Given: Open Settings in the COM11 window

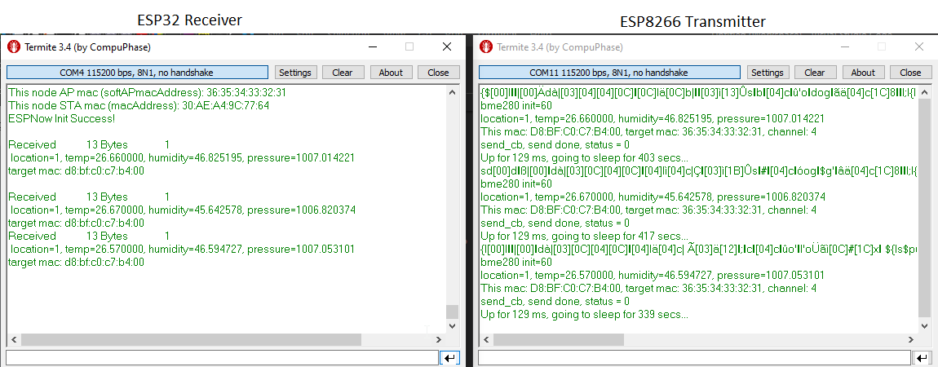Looking at the screenshot, I should pos(768,73).
